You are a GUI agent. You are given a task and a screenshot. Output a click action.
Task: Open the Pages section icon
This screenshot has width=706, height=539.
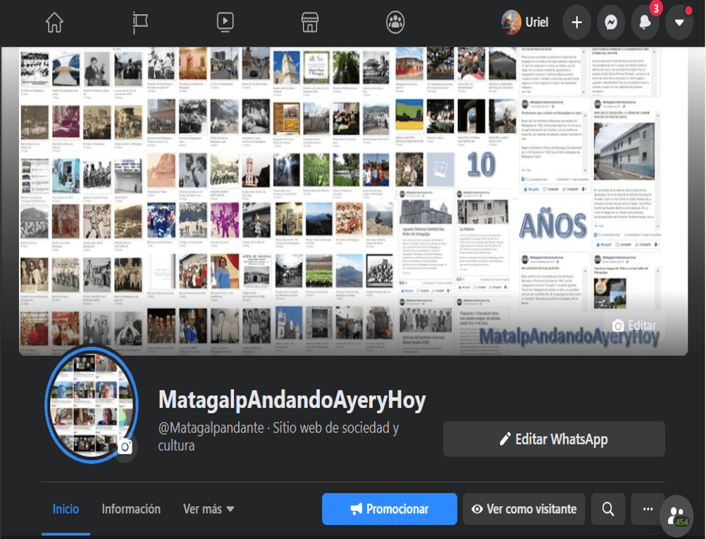click(140, 22)
